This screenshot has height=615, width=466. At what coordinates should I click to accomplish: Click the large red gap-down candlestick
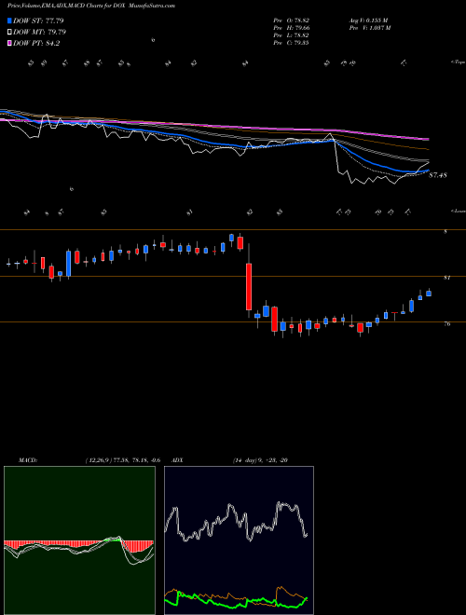pyautogui.click(x=249, y=287)
